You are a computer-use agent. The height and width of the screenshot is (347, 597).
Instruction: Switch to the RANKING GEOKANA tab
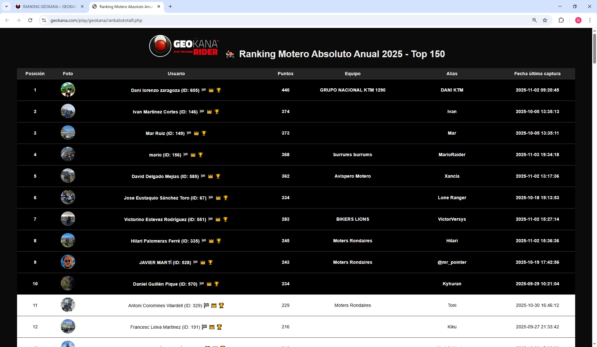pos(49,6)
